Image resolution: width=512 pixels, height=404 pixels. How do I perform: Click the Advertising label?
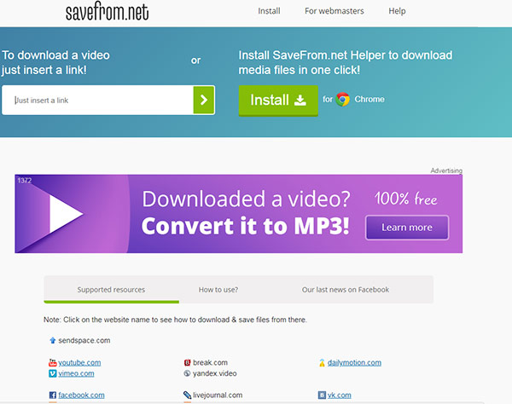click(446, 170)
